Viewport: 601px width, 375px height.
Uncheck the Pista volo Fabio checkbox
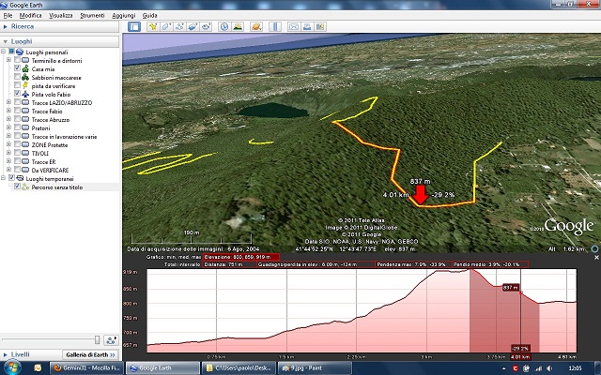click(17, 94)
